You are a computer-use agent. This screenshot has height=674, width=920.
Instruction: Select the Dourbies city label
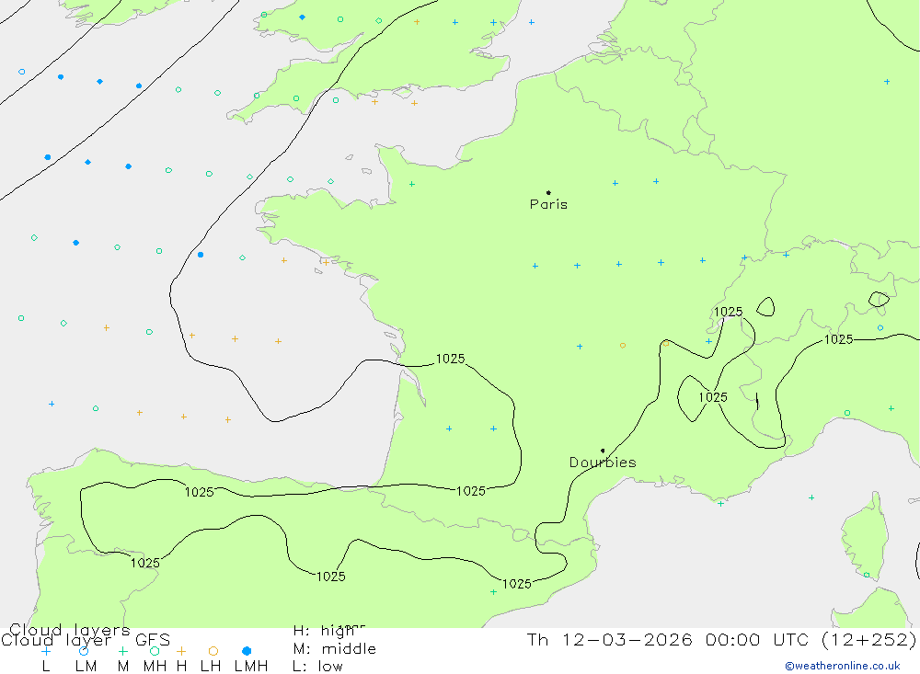coord(603,463)
